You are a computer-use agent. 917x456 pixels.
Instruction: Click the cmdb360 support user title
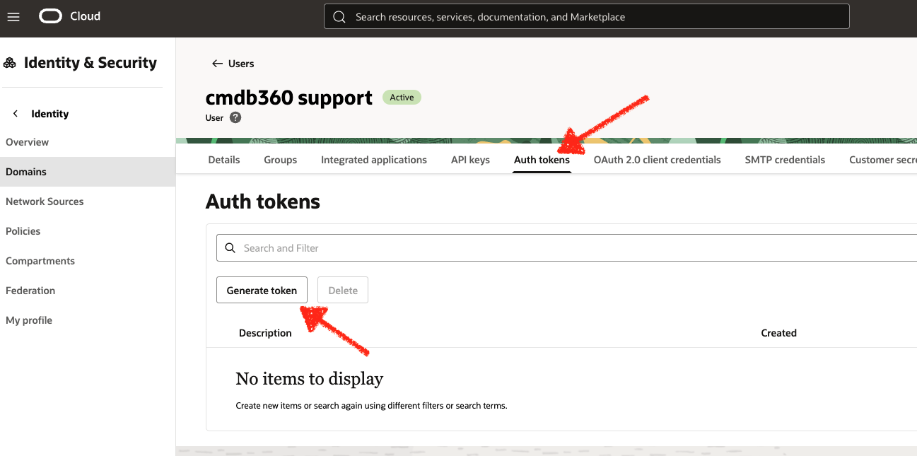click(289, 98)
